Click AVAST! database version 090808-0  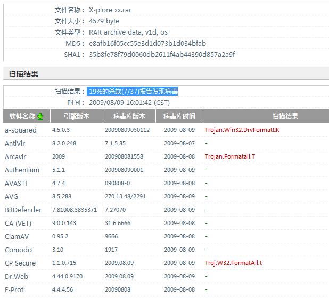point(117,183)
